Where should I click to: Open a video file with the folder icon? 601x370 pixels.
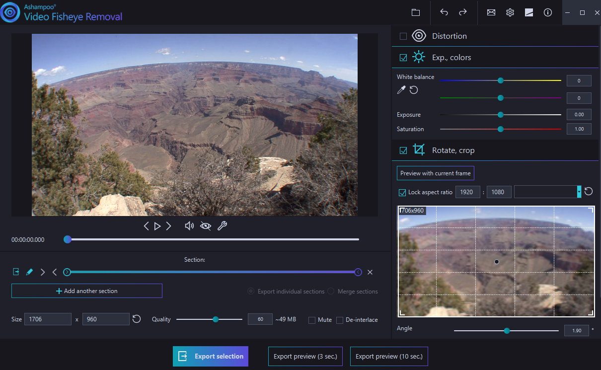[416, 12]
